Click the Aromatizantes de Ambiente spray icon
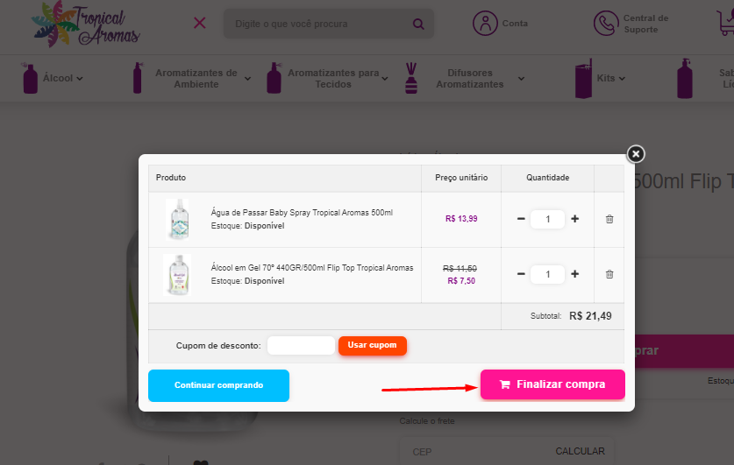The image size is (734, 465). coord(138,78)
